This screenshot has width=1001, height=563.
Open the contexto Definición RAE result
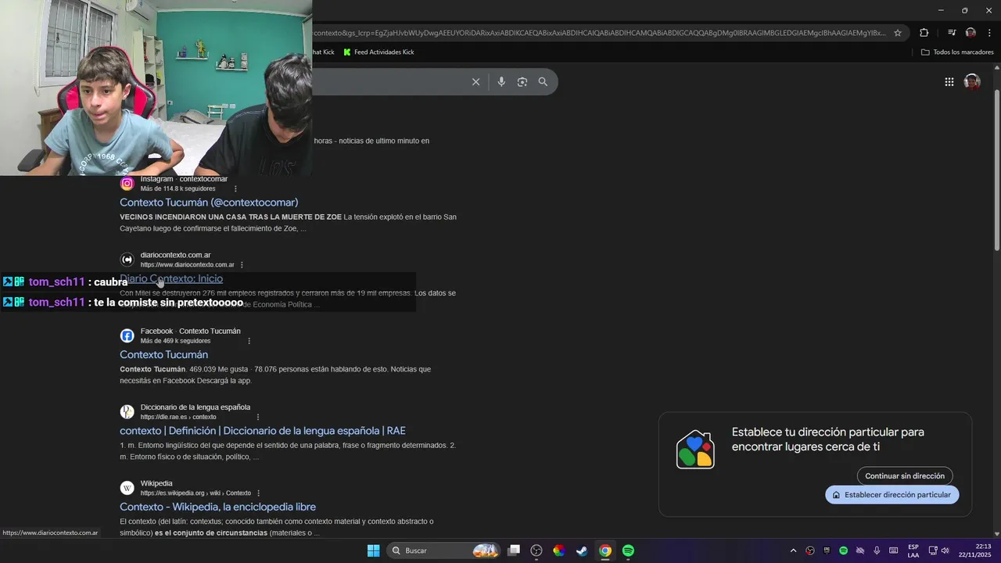263,431
